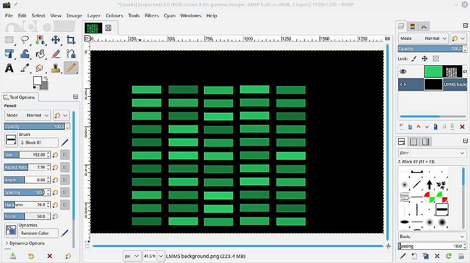Toggle visibility of LMMS background layer
The height and width of the screenshot is (263, 470).
[x=403, y=85]
